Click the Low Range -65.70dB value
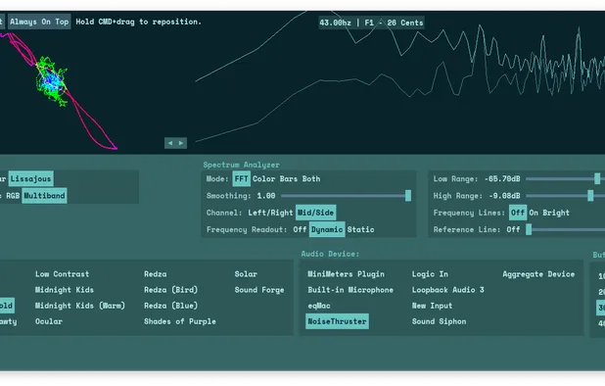The image size is (605, 386). (x=502, y=178)
